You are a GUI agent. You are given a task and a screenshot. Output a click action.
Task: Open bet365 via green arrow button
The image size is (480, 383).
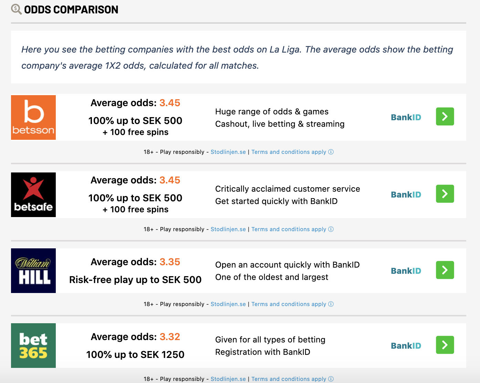445,345
